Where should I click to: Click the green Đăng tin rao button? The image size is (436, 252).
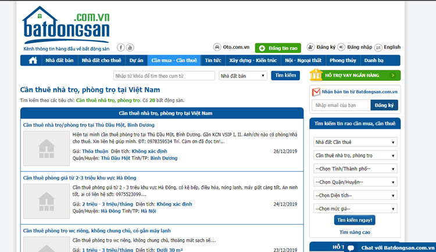click(278, 48)
